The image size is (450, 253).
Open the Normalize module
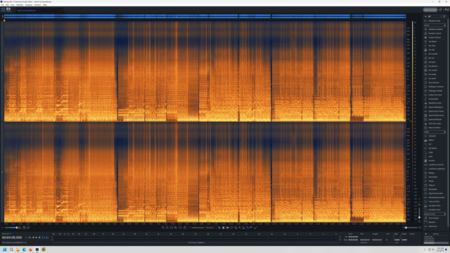point(433,177)
